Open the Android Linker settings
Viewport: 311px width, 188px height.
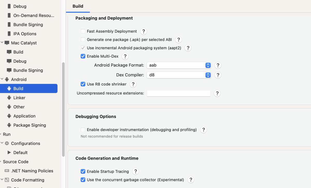[x=19, y=98]
